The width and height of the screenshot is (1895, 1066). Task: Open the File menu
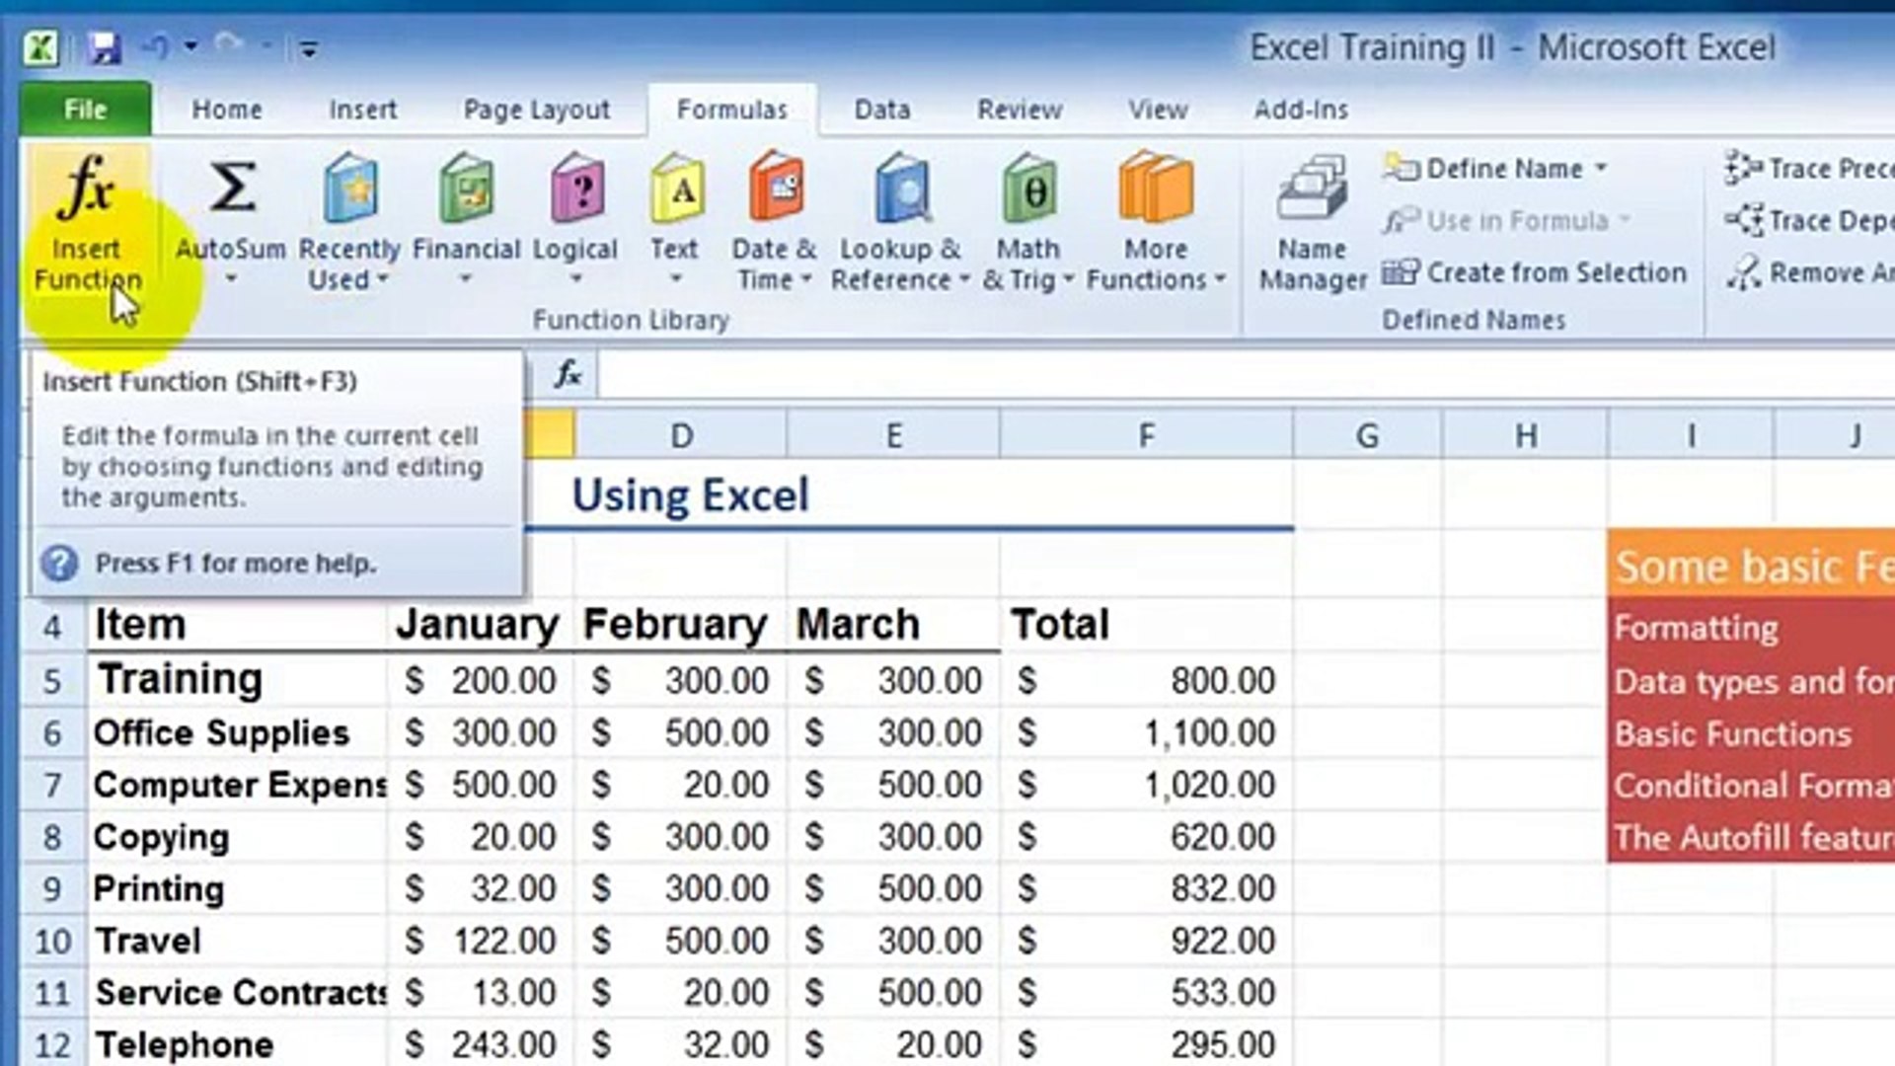point(85,110)
